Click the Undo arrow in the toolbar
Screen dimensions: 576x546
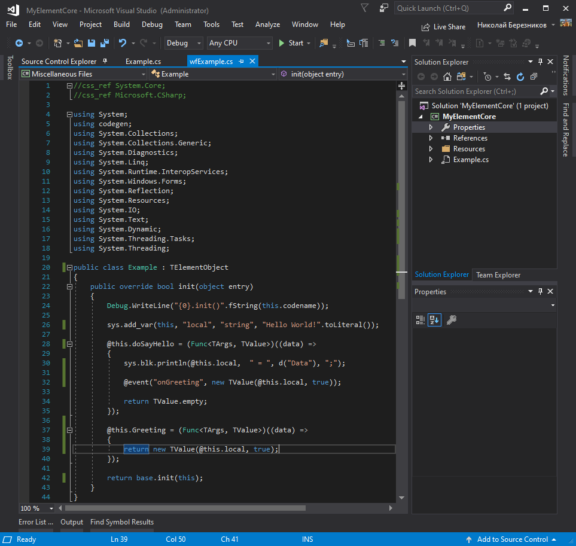coord(123,43)
